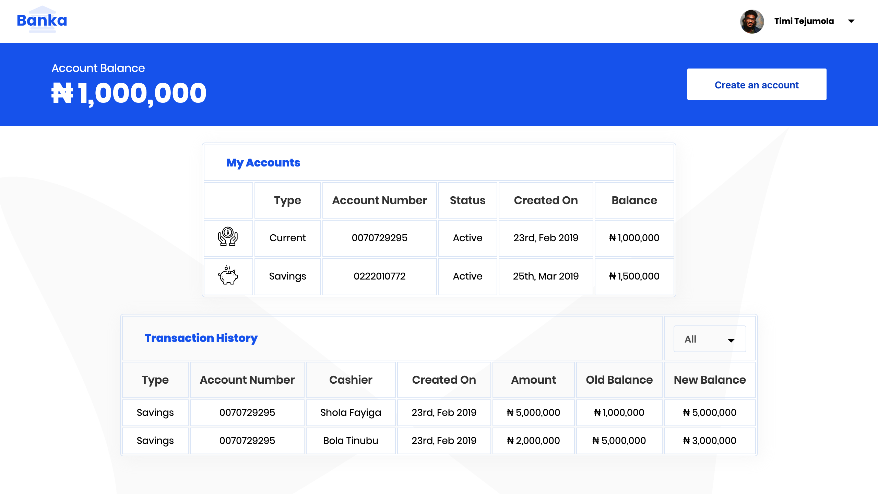Click the ₦1,000,000 Account Balance total
The image size is (878, 494).
click(129, 93)
